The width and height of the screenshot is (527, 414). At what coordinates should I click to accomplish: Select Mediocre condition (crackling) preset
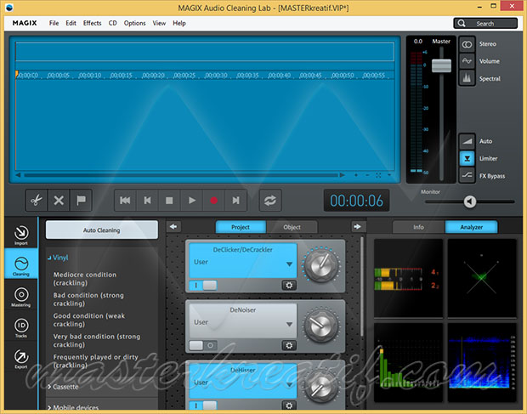coord(85,279)
